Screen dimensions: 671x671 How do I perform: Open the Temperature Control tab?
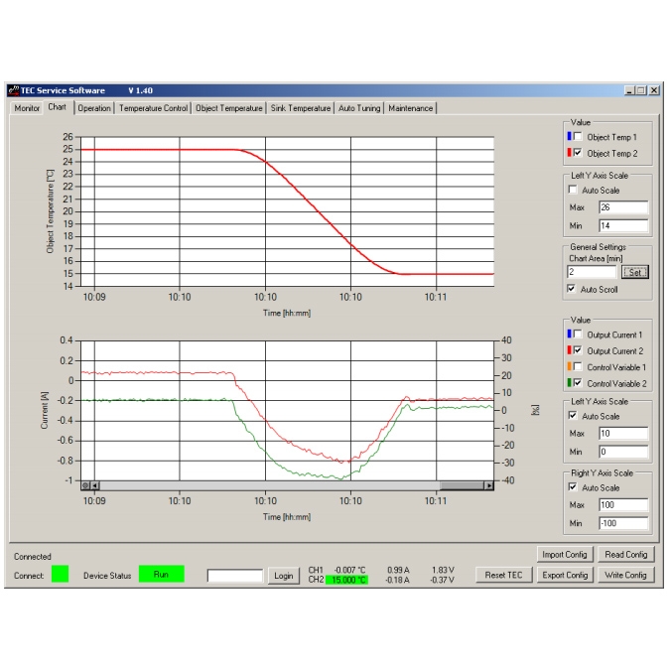coord(153,108)
